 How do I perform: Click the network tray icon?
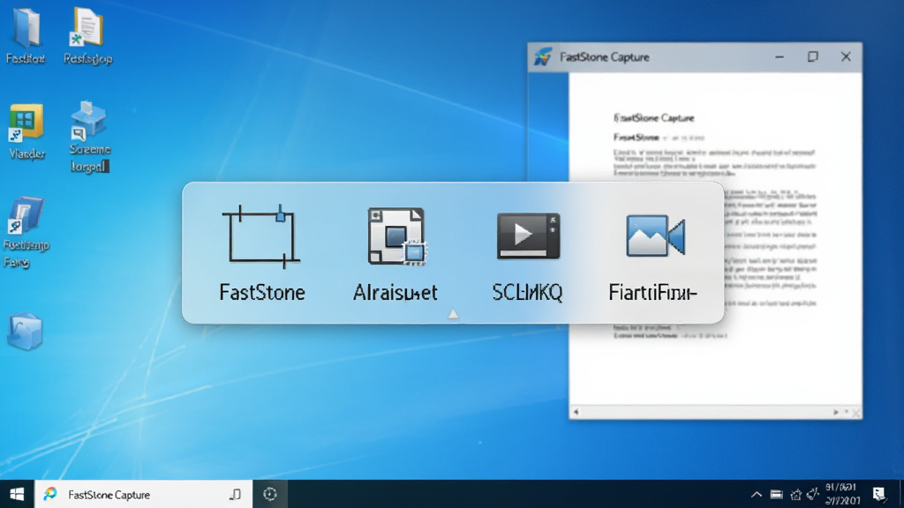[x=795, y=494]
